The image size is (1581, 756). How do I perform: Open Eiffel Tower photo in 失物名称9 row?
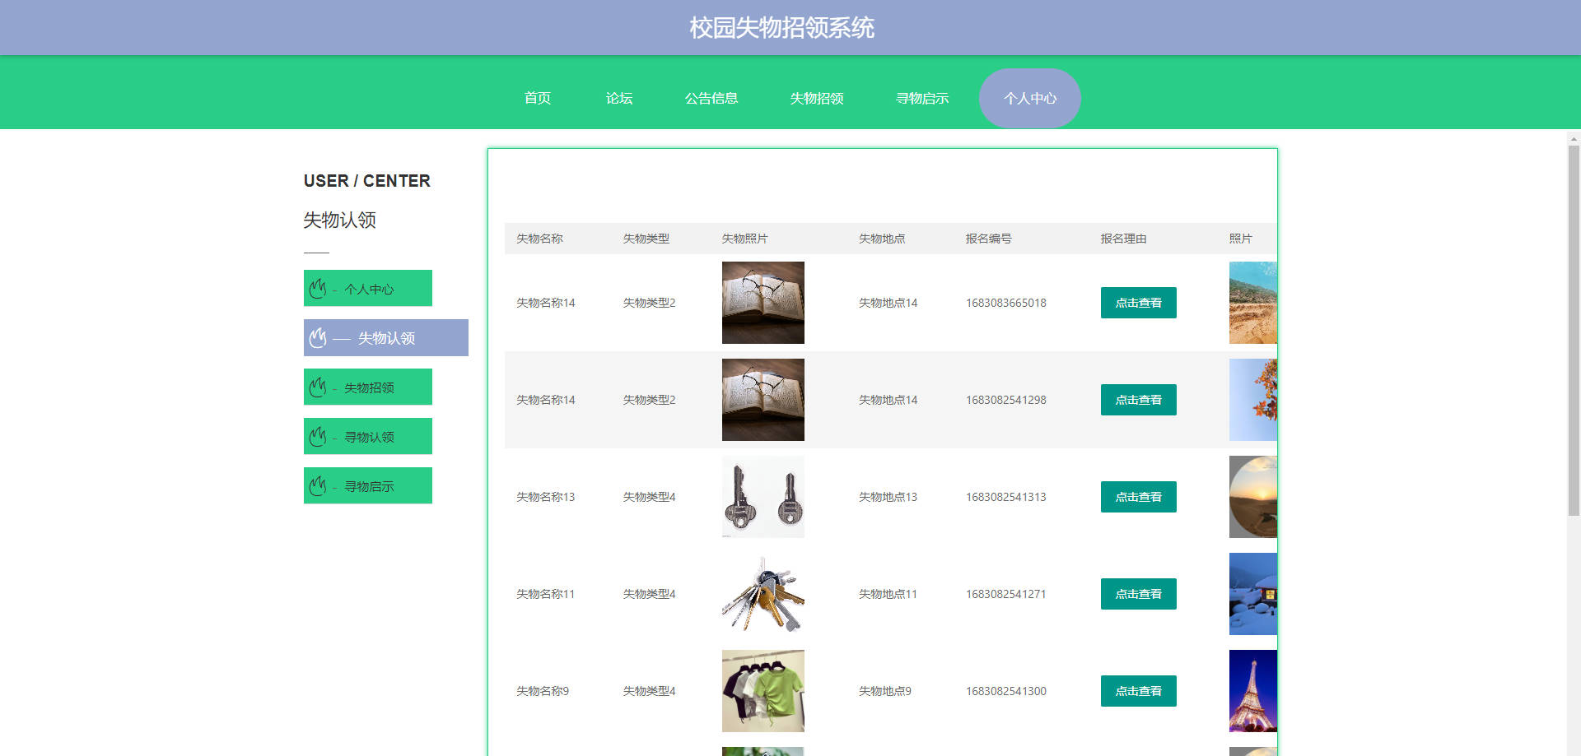tap(1253, 691)
